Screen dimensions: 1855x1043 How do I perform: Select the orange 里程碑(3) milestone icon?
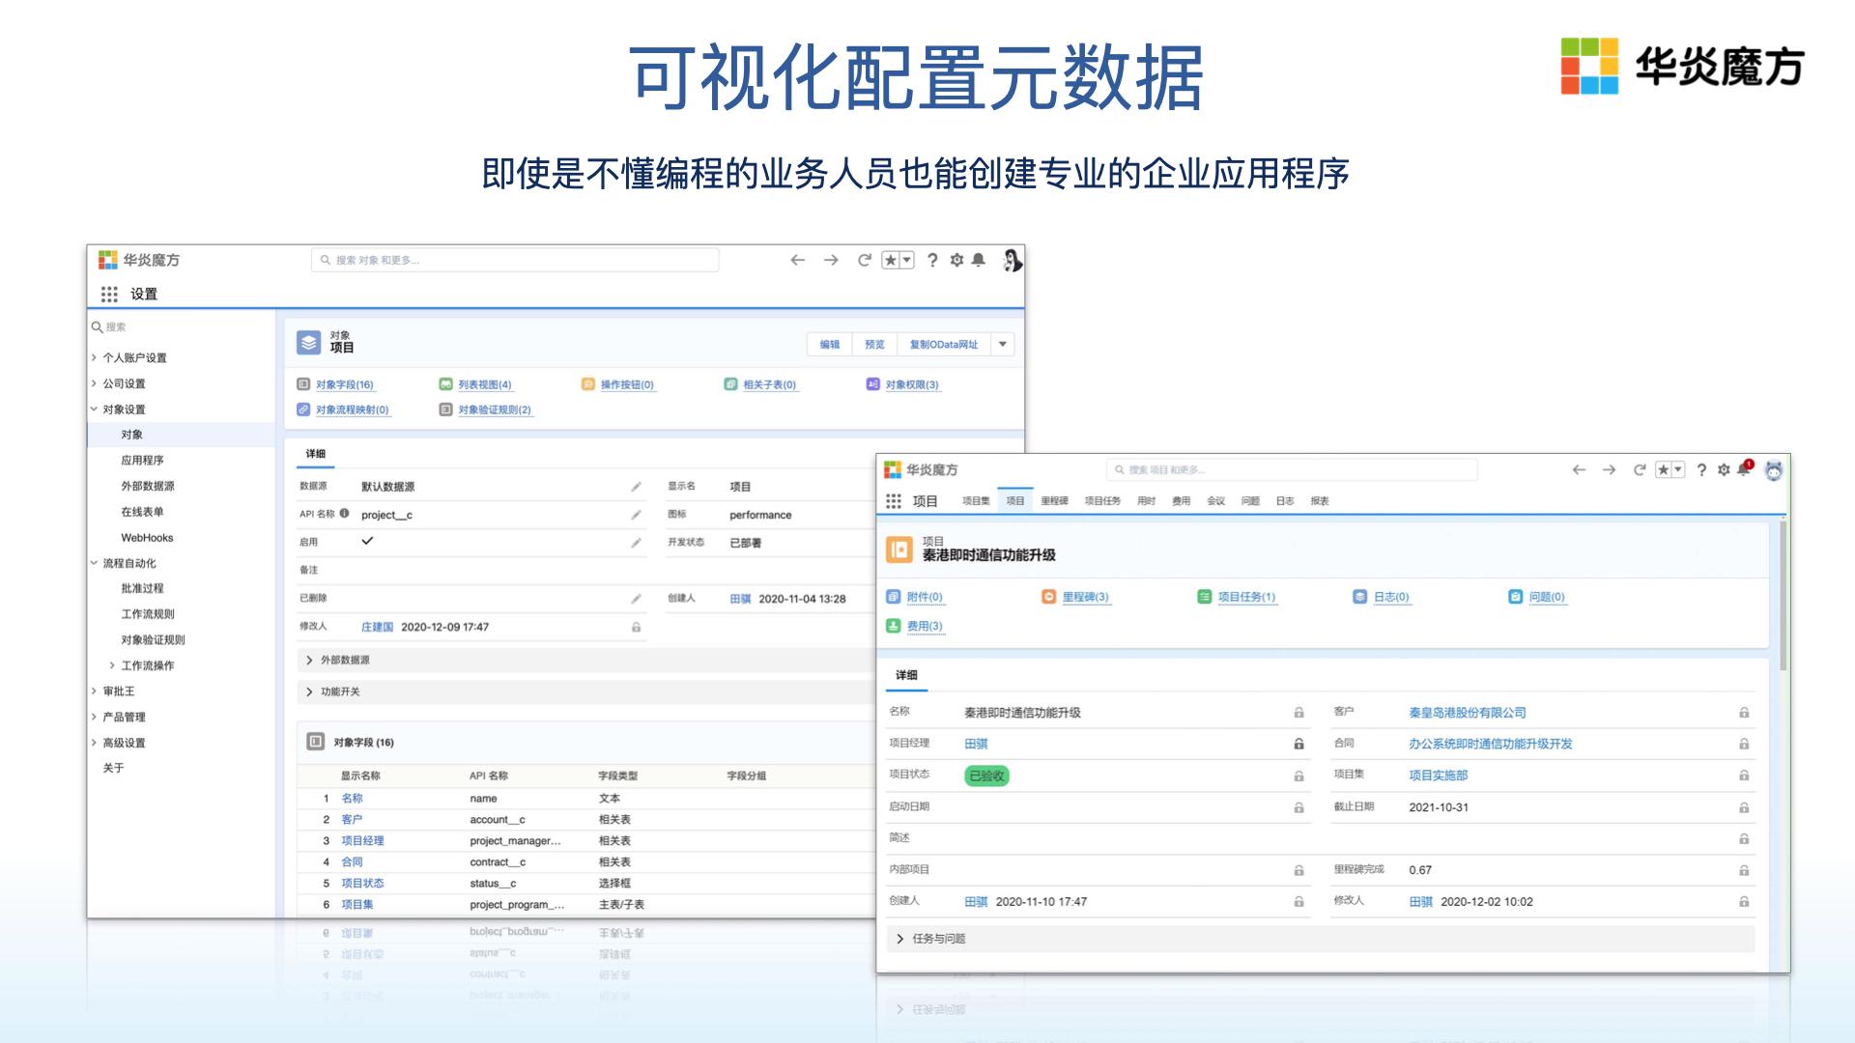(1049, 597)
